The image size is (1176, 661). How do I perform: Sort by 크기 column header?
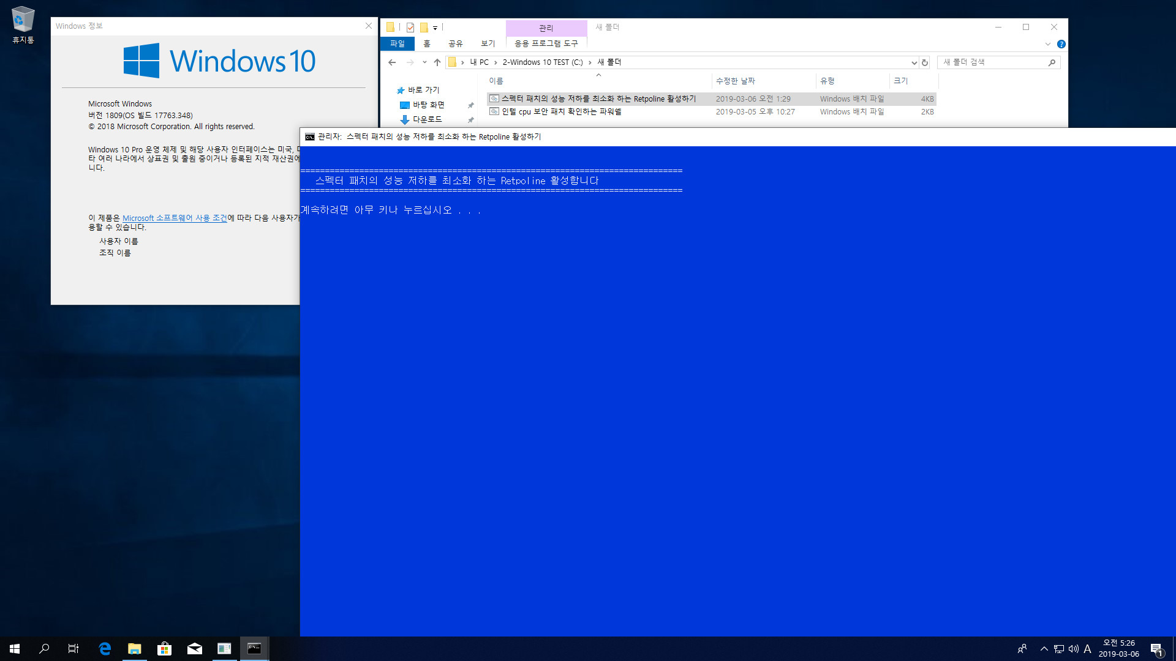point(913,81)
